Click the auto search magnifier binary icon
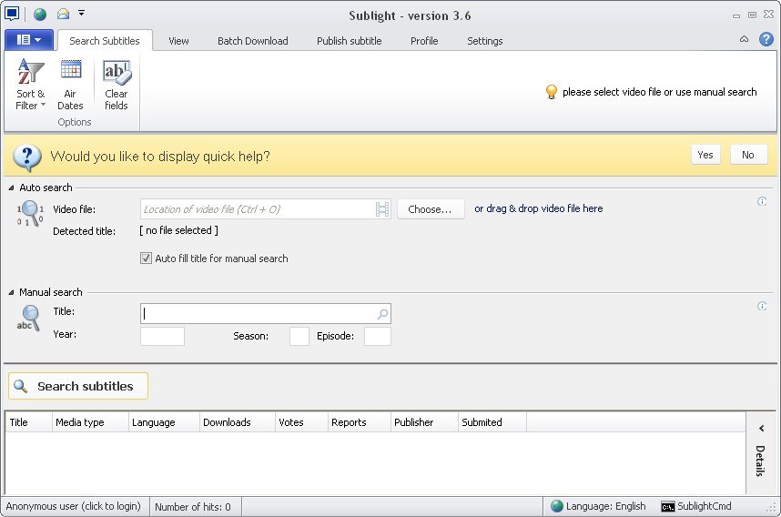The image size is (781, 517). [30, 213]
